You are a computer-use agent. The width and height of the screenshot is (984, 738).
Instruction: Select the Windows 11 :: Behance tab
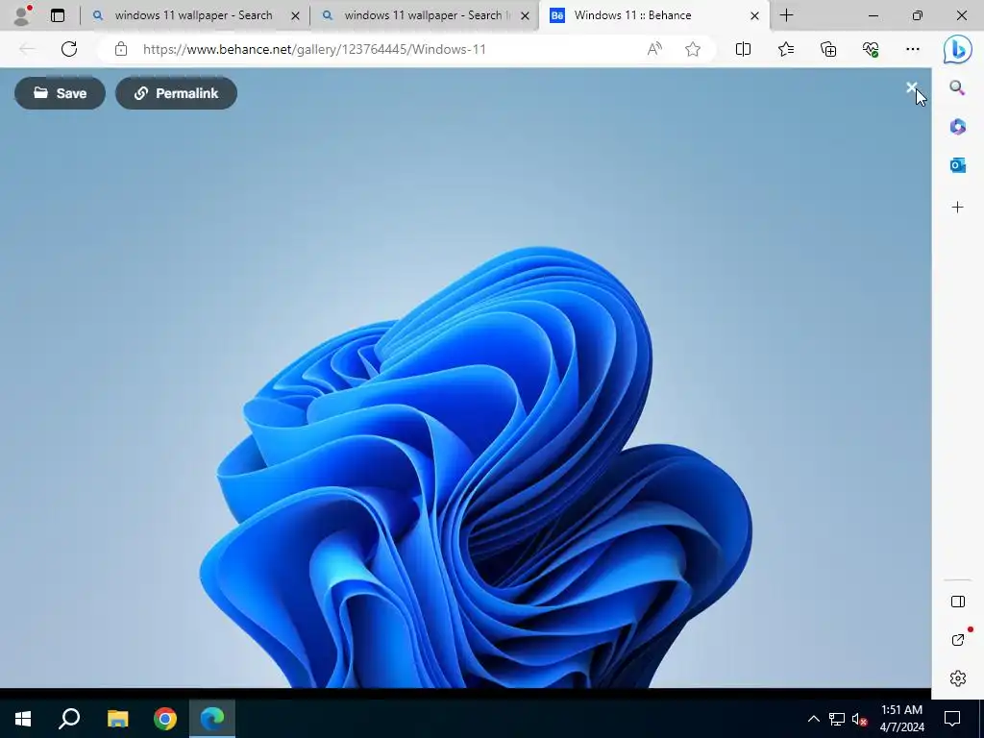point(633,15)
